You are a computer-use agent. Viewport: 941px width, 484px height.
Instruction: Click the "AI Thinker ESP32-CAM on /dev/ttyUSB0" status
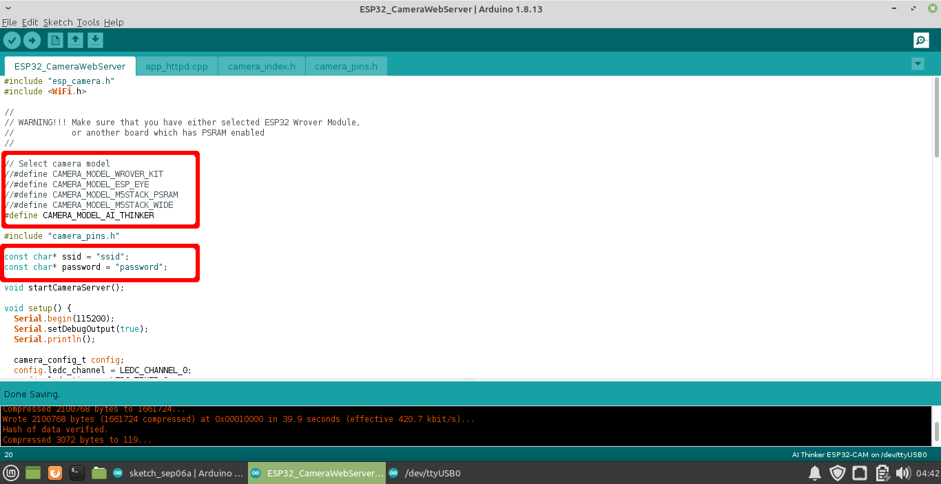click(x=859, y=455)
